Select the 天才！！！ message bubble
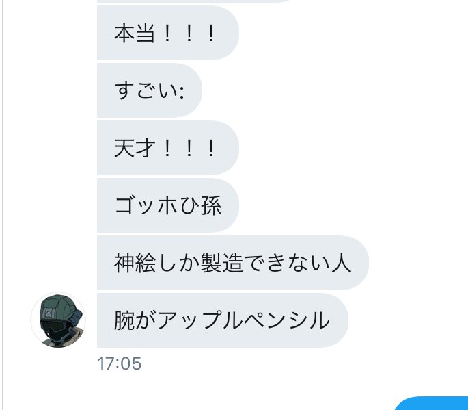Viewport: 468px width, 410px height. (x=168, y=148)
